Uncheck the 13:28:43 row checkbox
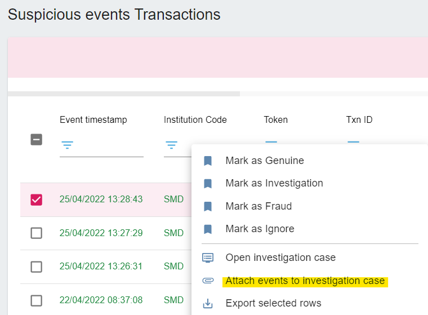Screen dimensions: 428x315 pos(36,199)
